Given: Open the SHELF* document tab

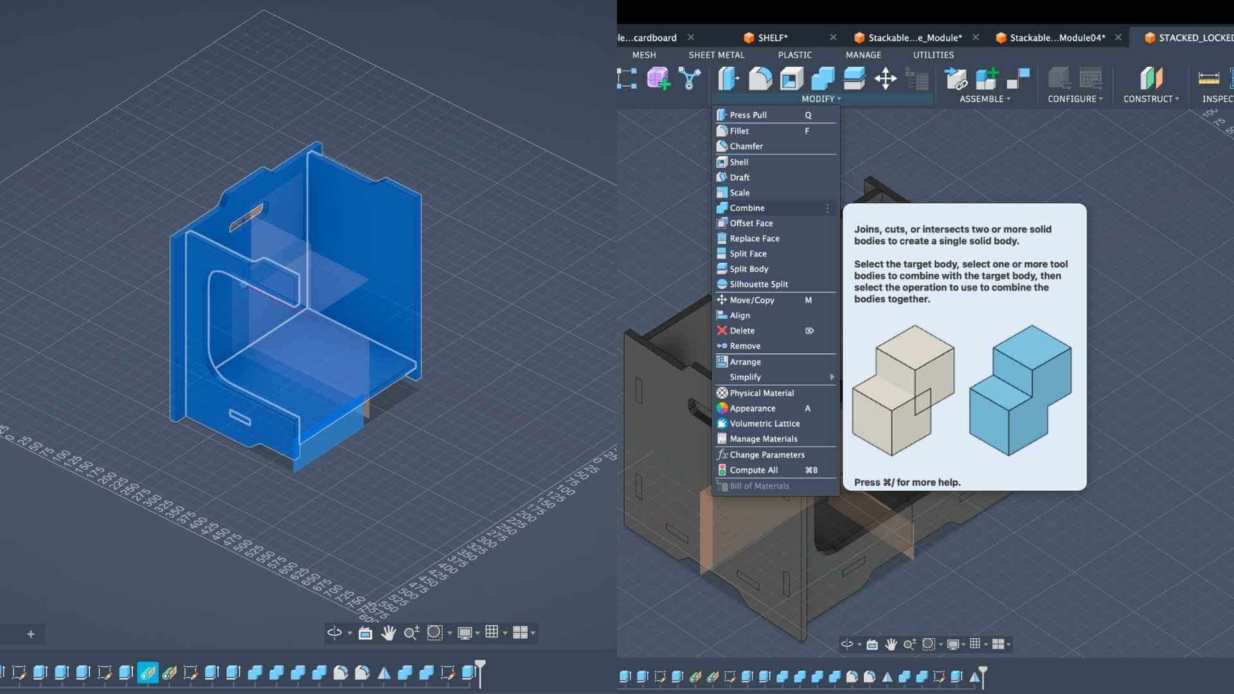Looking at the screenshot, I should (772, 37).
